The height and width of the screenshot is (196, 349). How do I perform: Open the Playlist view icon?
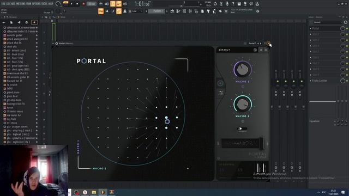click(172, 11)
